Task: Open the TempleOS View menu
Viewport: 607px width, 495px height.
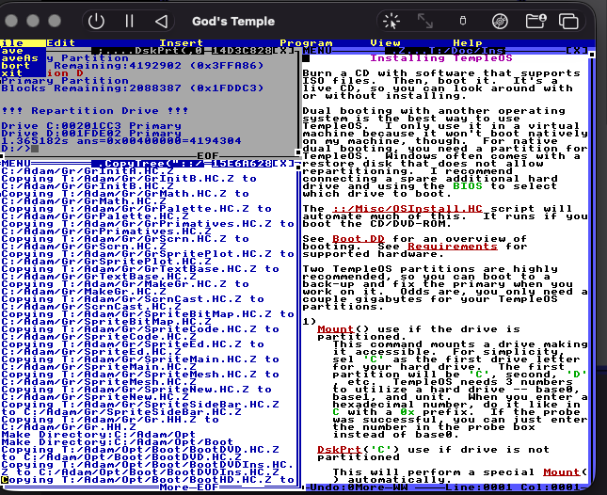Action: (385, 43)
